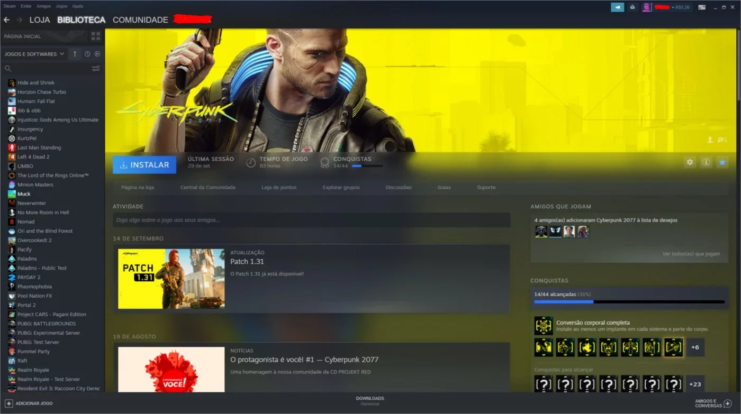Click the person icon on hero banner
The height and width of the screenshot is (414, 741).
click(710, 140)
